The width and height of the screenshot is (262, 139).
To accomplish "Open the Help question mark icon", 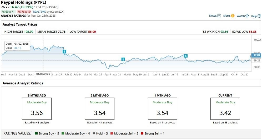I will (x=259, y=16).
